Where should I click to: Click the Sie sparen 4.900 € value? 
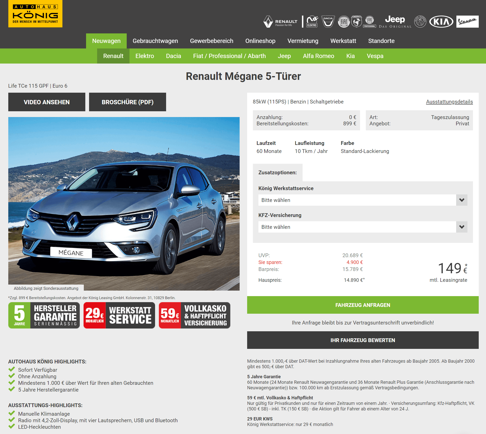(x=355, y=262)
